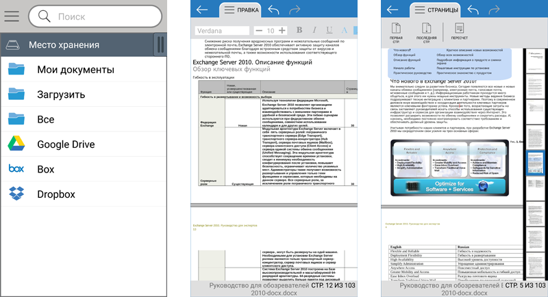This screenshot has width=548, height=297.
Task: Open the hamburger menu beside the search field
Action: click(12, 16)
